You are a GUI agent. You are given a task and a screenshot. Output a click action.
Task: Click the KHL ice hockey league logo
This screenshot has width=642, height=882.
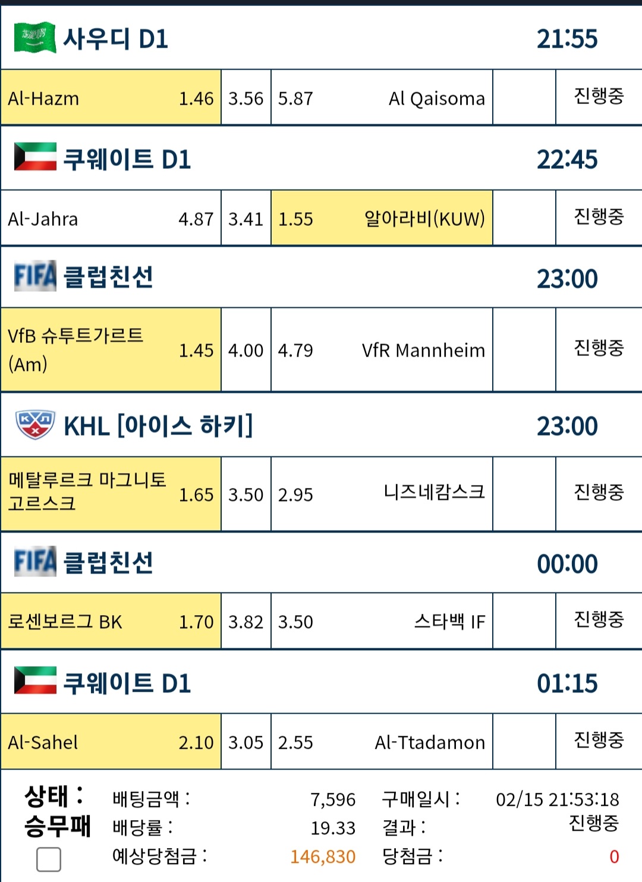[x=35, y=425]
